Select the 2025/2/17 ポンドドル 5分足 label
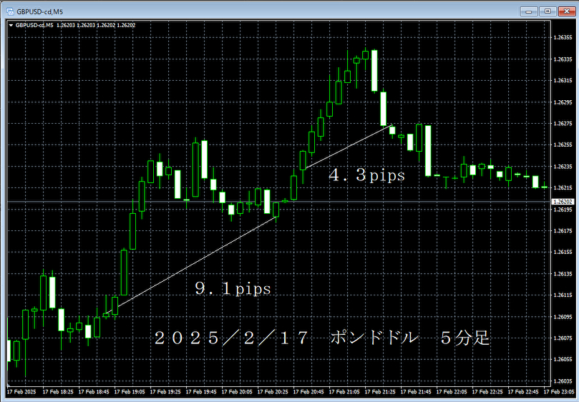This screenshot has height=402, width=579. pyautogui.click(x=322, y=338)
